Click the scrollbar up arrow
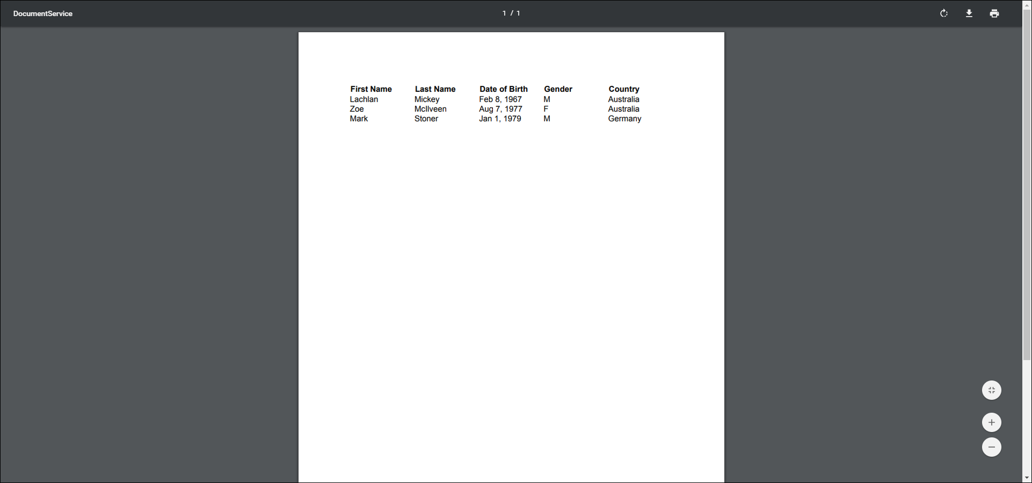This screenshot has width=1032, height=483. pyautogui.click(x=1027, y=4)
